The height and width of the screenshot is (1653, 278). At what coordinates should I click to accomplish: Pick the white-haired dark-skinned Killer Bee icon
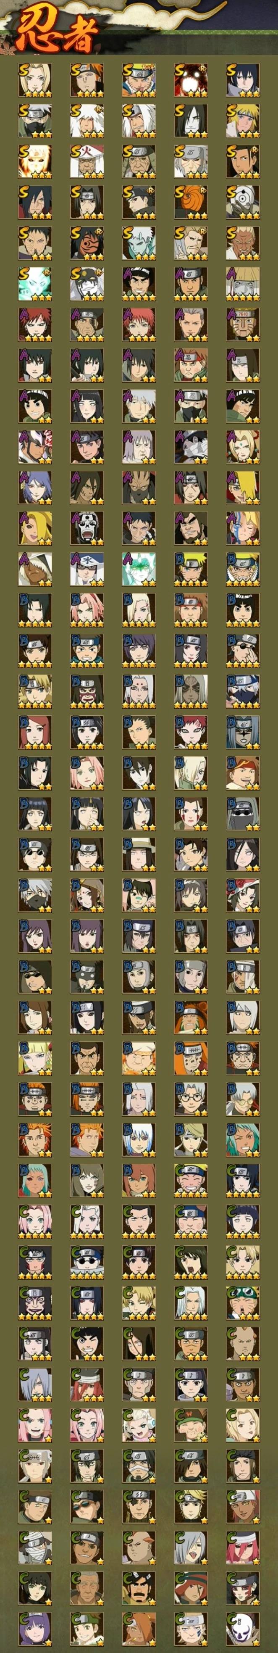34,569
